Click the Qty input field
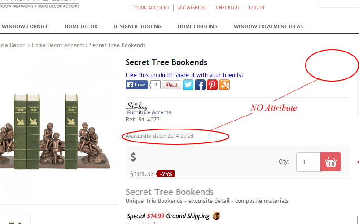 308,162
